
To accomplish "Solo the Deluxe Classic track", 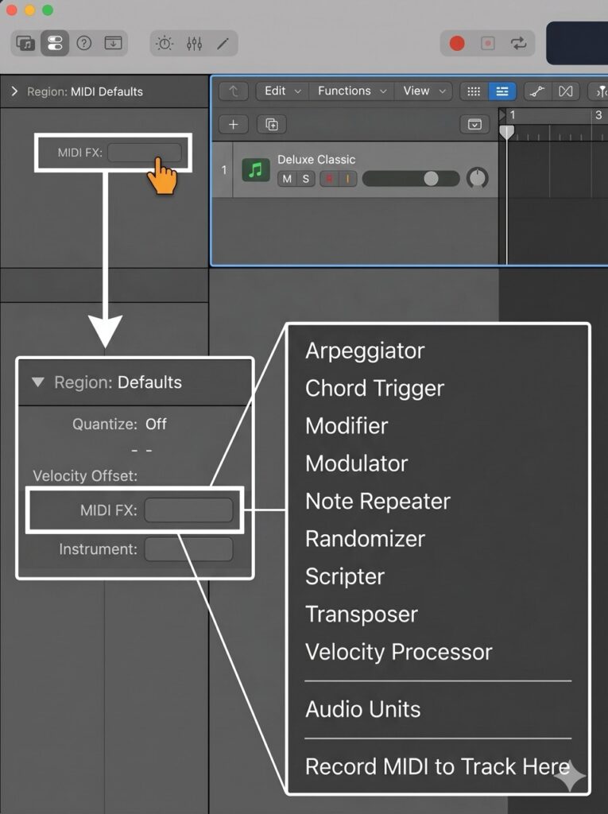I will (x=306, y=179).
